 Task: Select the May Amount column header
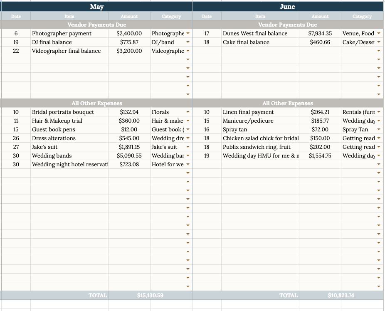(129, 16)
